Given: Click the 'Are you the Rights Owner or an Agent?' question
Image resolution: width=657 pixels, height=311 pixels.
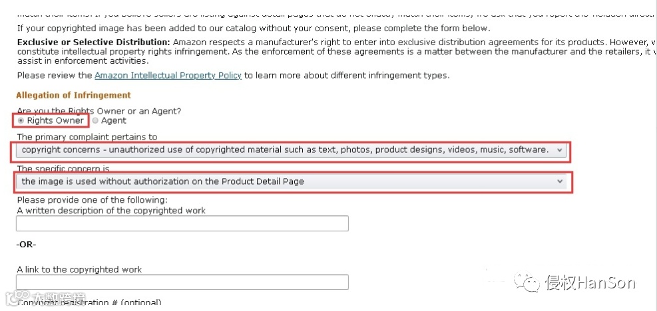Looking at the screenshot, I should (x=99, y=110).
